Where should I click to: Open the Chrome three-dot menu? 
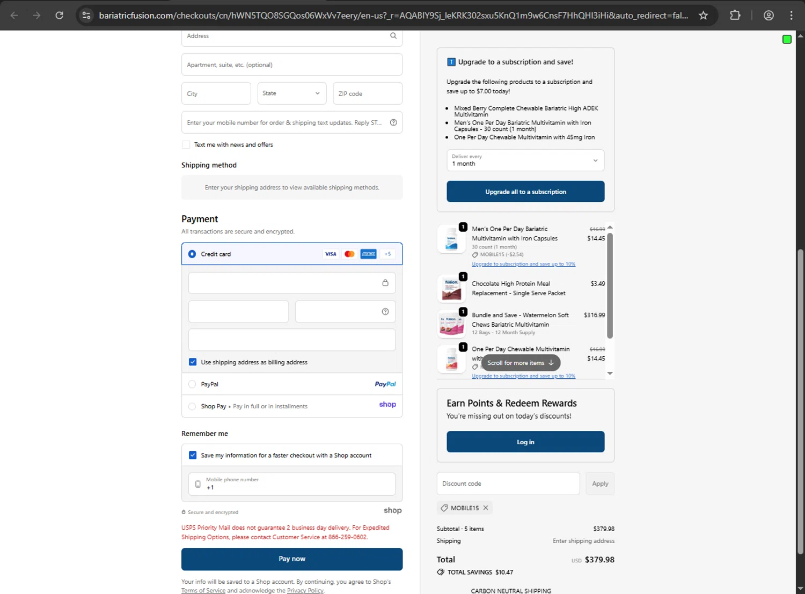(x=792, y=15)
